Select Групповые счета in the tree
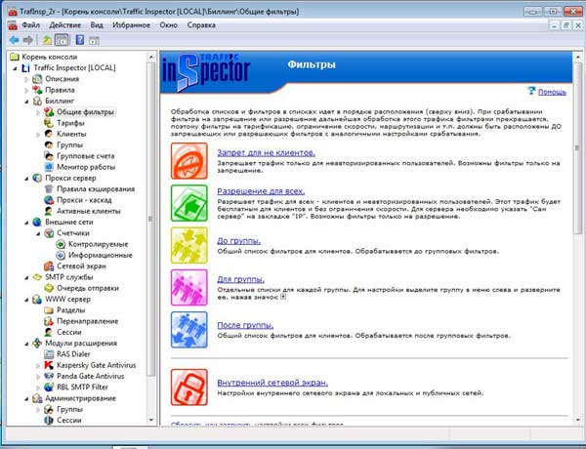Image resolution: width=586 pixels, height=449 pixels. pyautogui.click(x=86, y=156)
